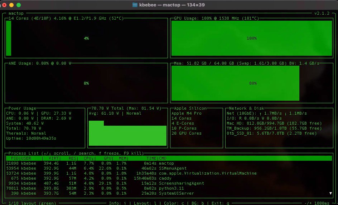Click the '10 P-Cores' line

pyautogui.click(x=184, y=128)
